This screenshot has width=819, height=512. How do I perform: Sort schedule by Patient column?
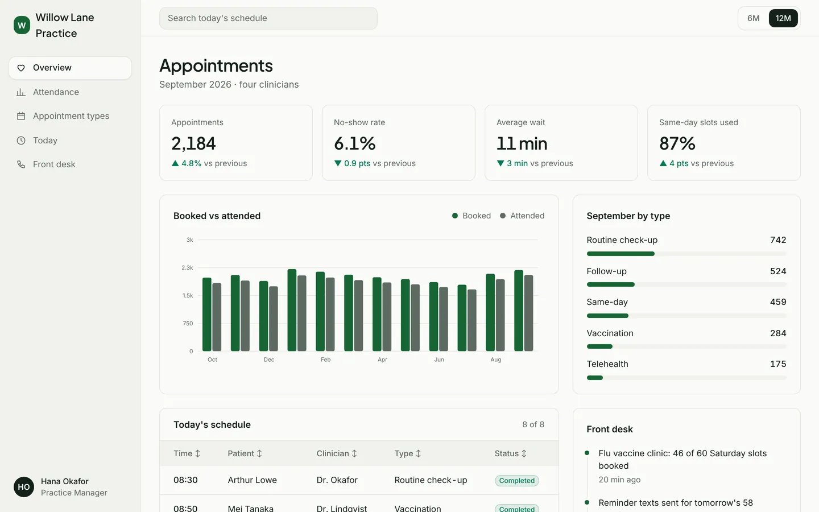245,453
